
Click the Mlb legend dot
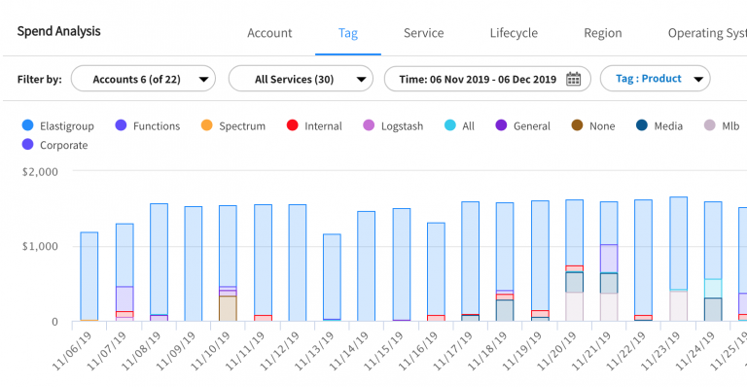[x=710, y=125]
